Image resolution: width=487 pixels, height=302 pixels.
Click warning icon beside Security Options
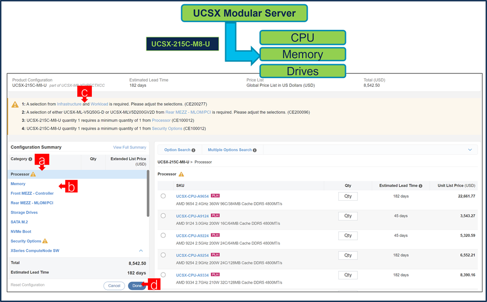pos(45,241)
